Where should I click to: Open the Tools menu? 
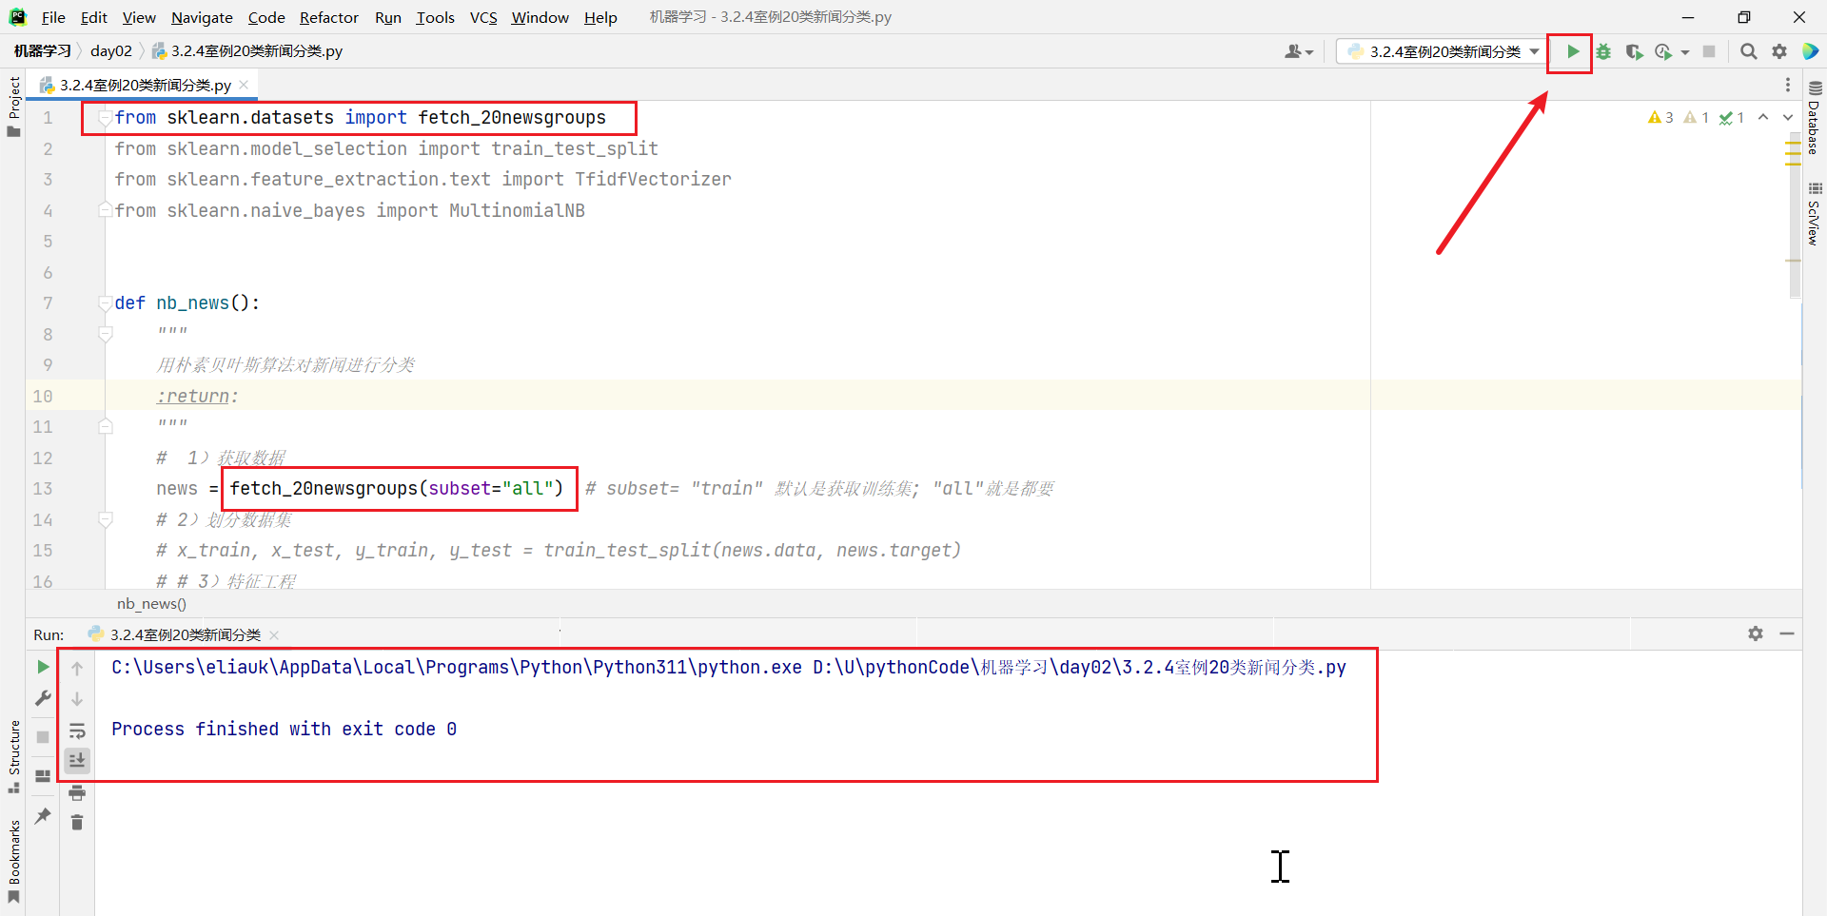(x=435, y=17)
